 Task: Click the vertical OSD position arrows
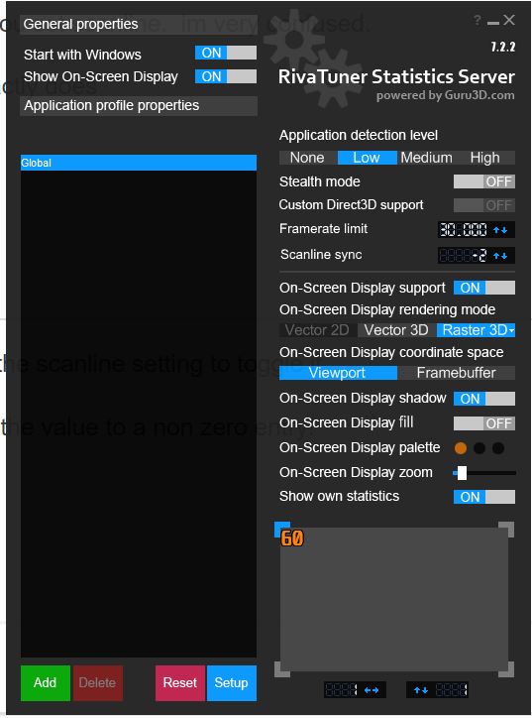pos(421,689)
